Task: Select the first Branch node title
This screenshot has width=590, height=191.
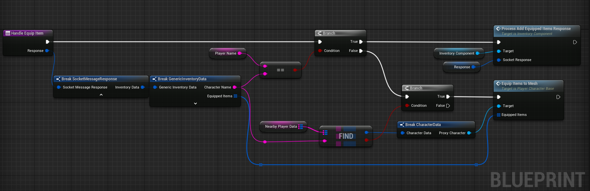Action: click(x=329, y=33)
